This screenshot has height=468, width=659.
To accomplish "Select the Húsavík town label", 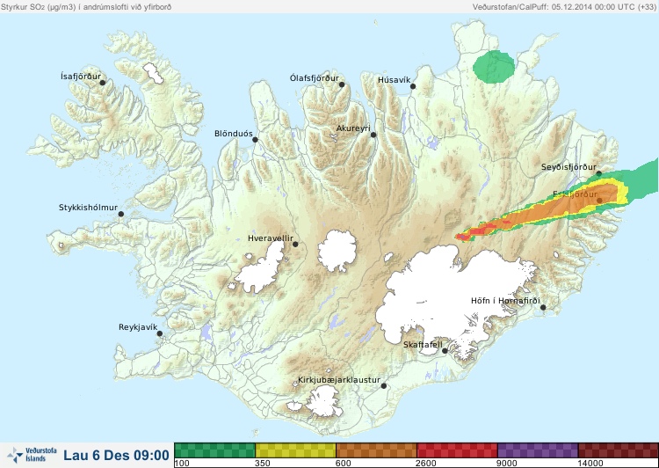I will coord(394,79).
